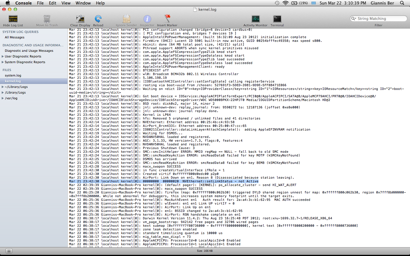Open Terminal from the toolbar
Viewport: 410px width, 256px height.
[x=277, y=19]
